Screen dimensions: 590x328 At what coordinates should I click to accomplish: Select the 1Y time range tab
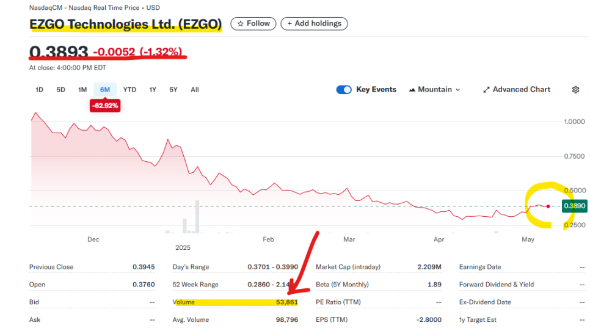pyautogui.click(x=153, y=90)
